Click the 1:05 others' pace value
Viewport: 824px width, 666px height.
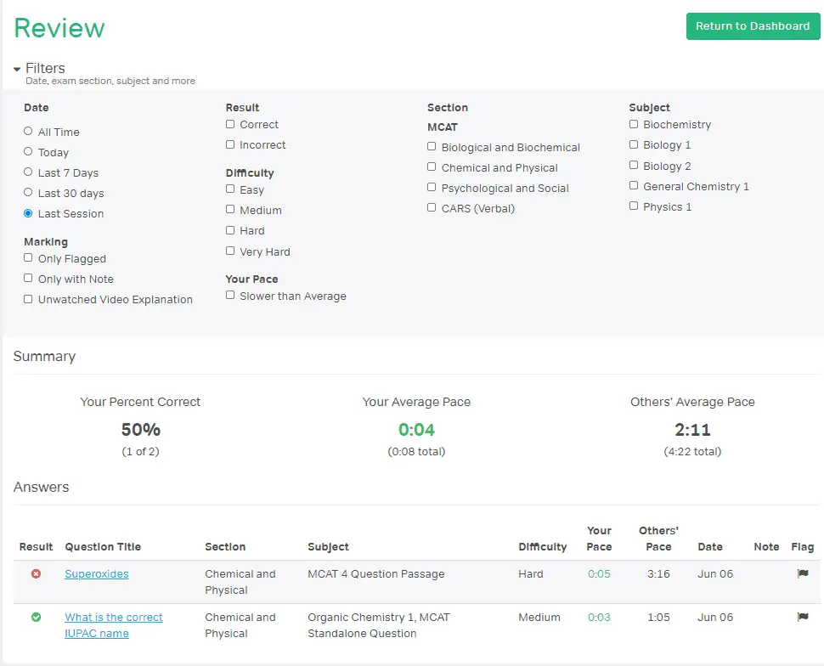pos(658,617)
